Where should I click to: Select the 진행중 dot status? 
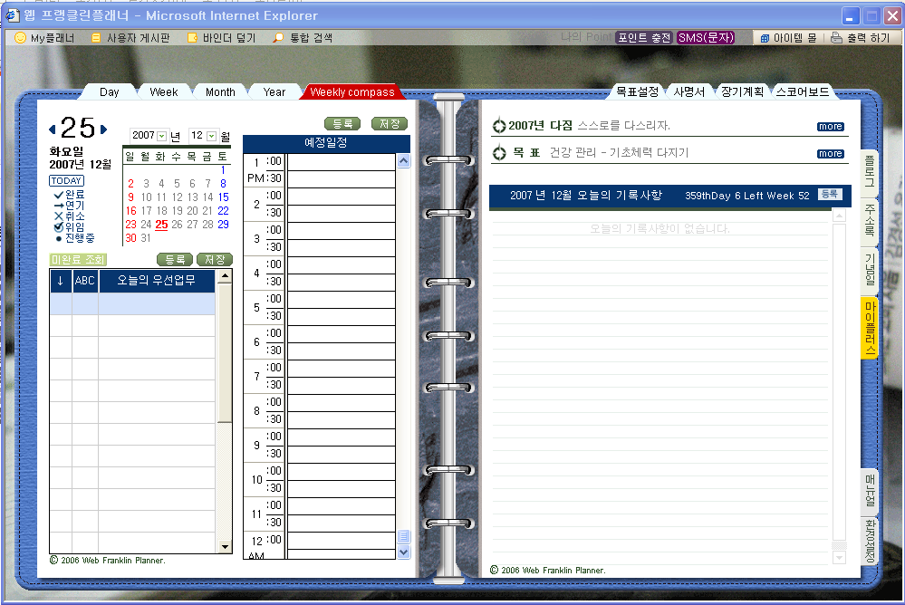point(75,238)
